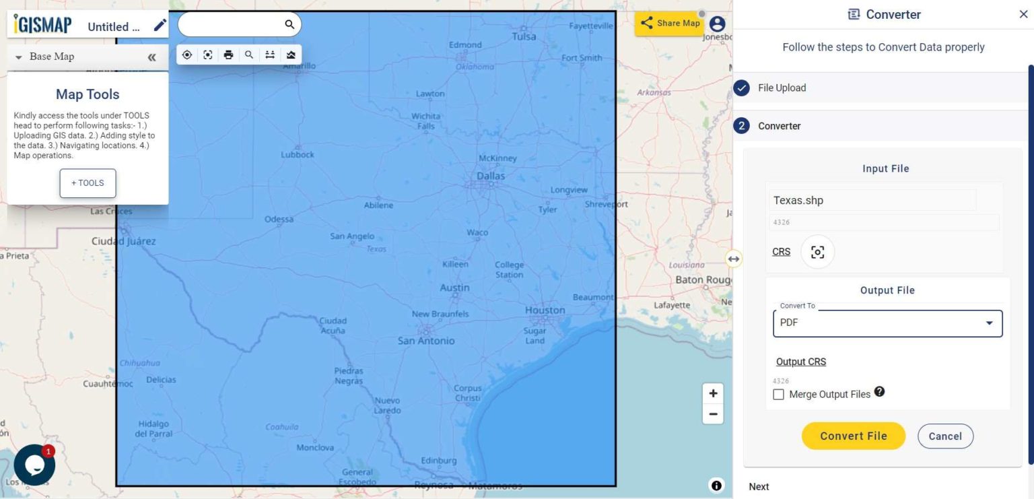Open the elevation/terrain profile tool
The width and height of the screenshot is (1034, 499).
pos(291,55)
